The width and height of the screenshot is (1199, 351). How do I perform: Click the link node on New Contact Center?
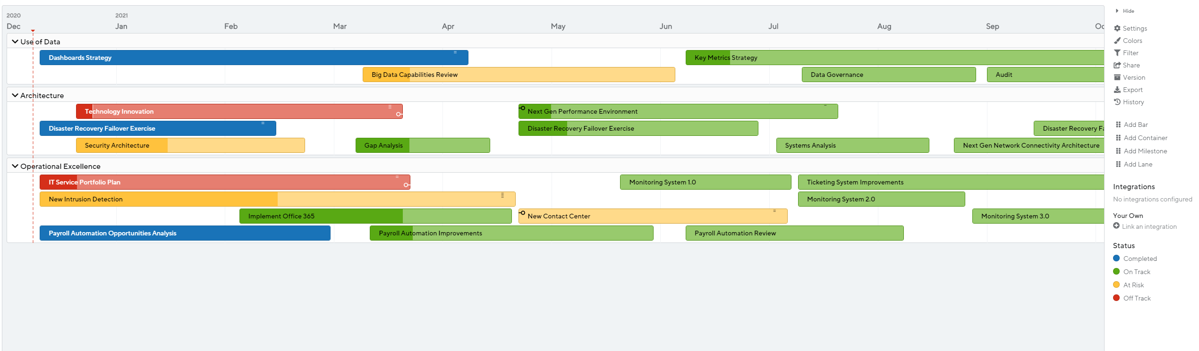click(x=522, y=213)
